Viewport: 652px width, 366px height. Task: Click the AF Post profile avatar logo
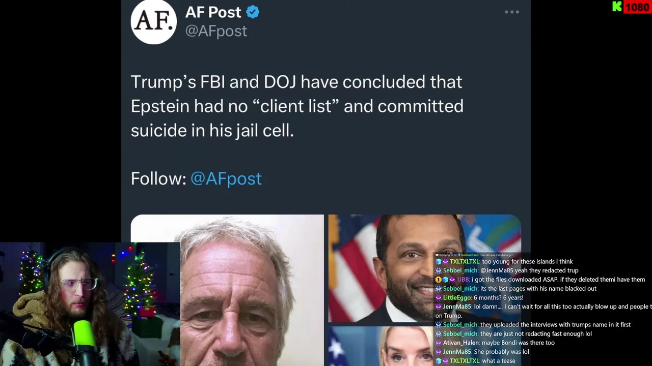pyautogui.click(x=153, y=22)
